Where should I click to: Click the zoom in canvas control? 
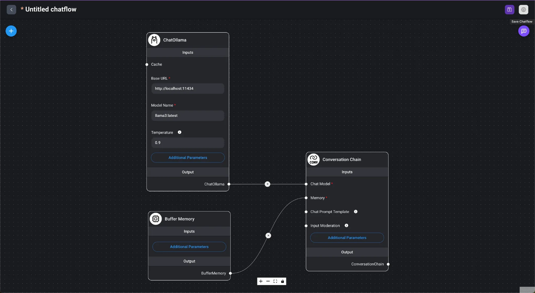tap(261, 281)
